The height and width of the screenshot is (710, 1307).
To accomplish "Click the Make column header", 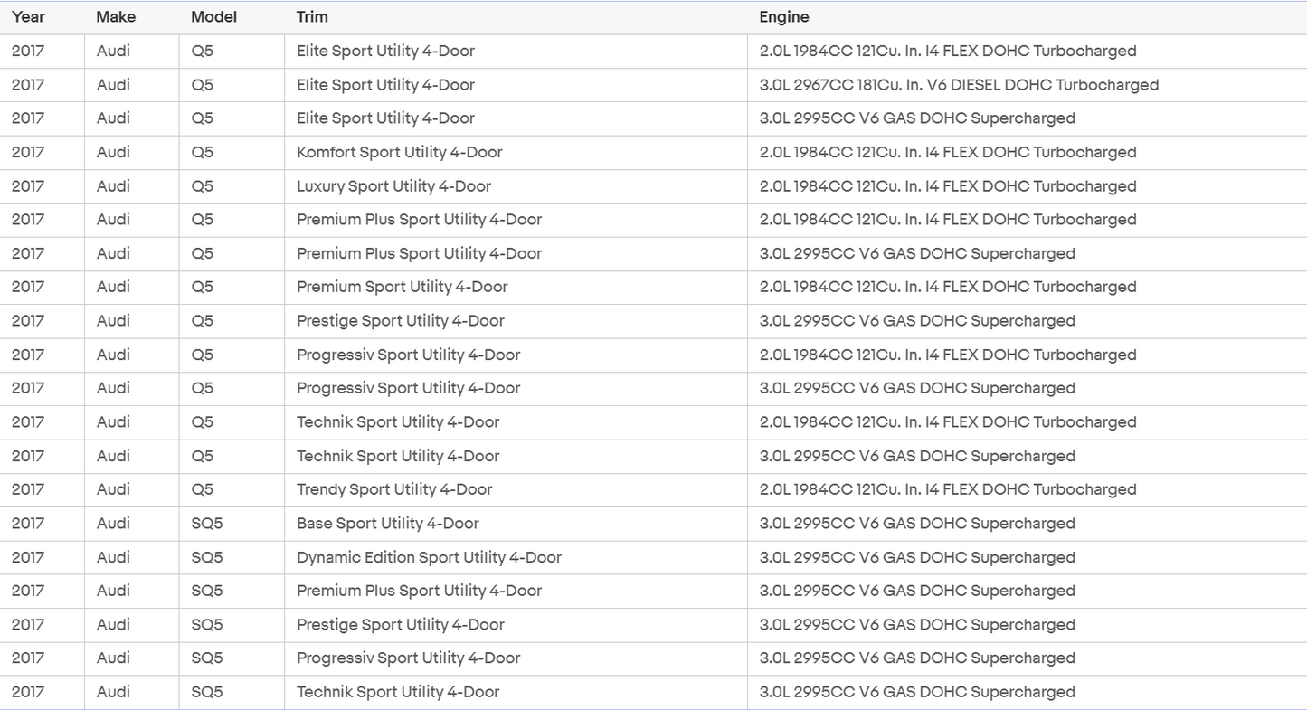I will point(132,17).
